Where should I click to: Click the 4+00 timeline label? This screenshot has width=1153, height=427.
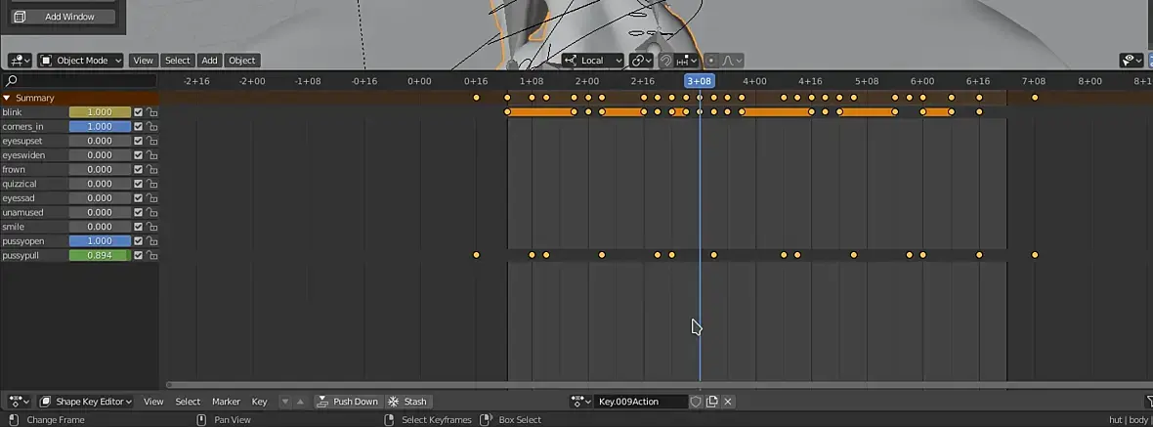tap(754, 81)
